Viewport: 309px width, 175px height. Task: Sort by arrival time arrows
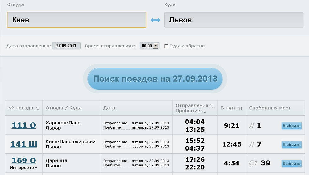204,111
